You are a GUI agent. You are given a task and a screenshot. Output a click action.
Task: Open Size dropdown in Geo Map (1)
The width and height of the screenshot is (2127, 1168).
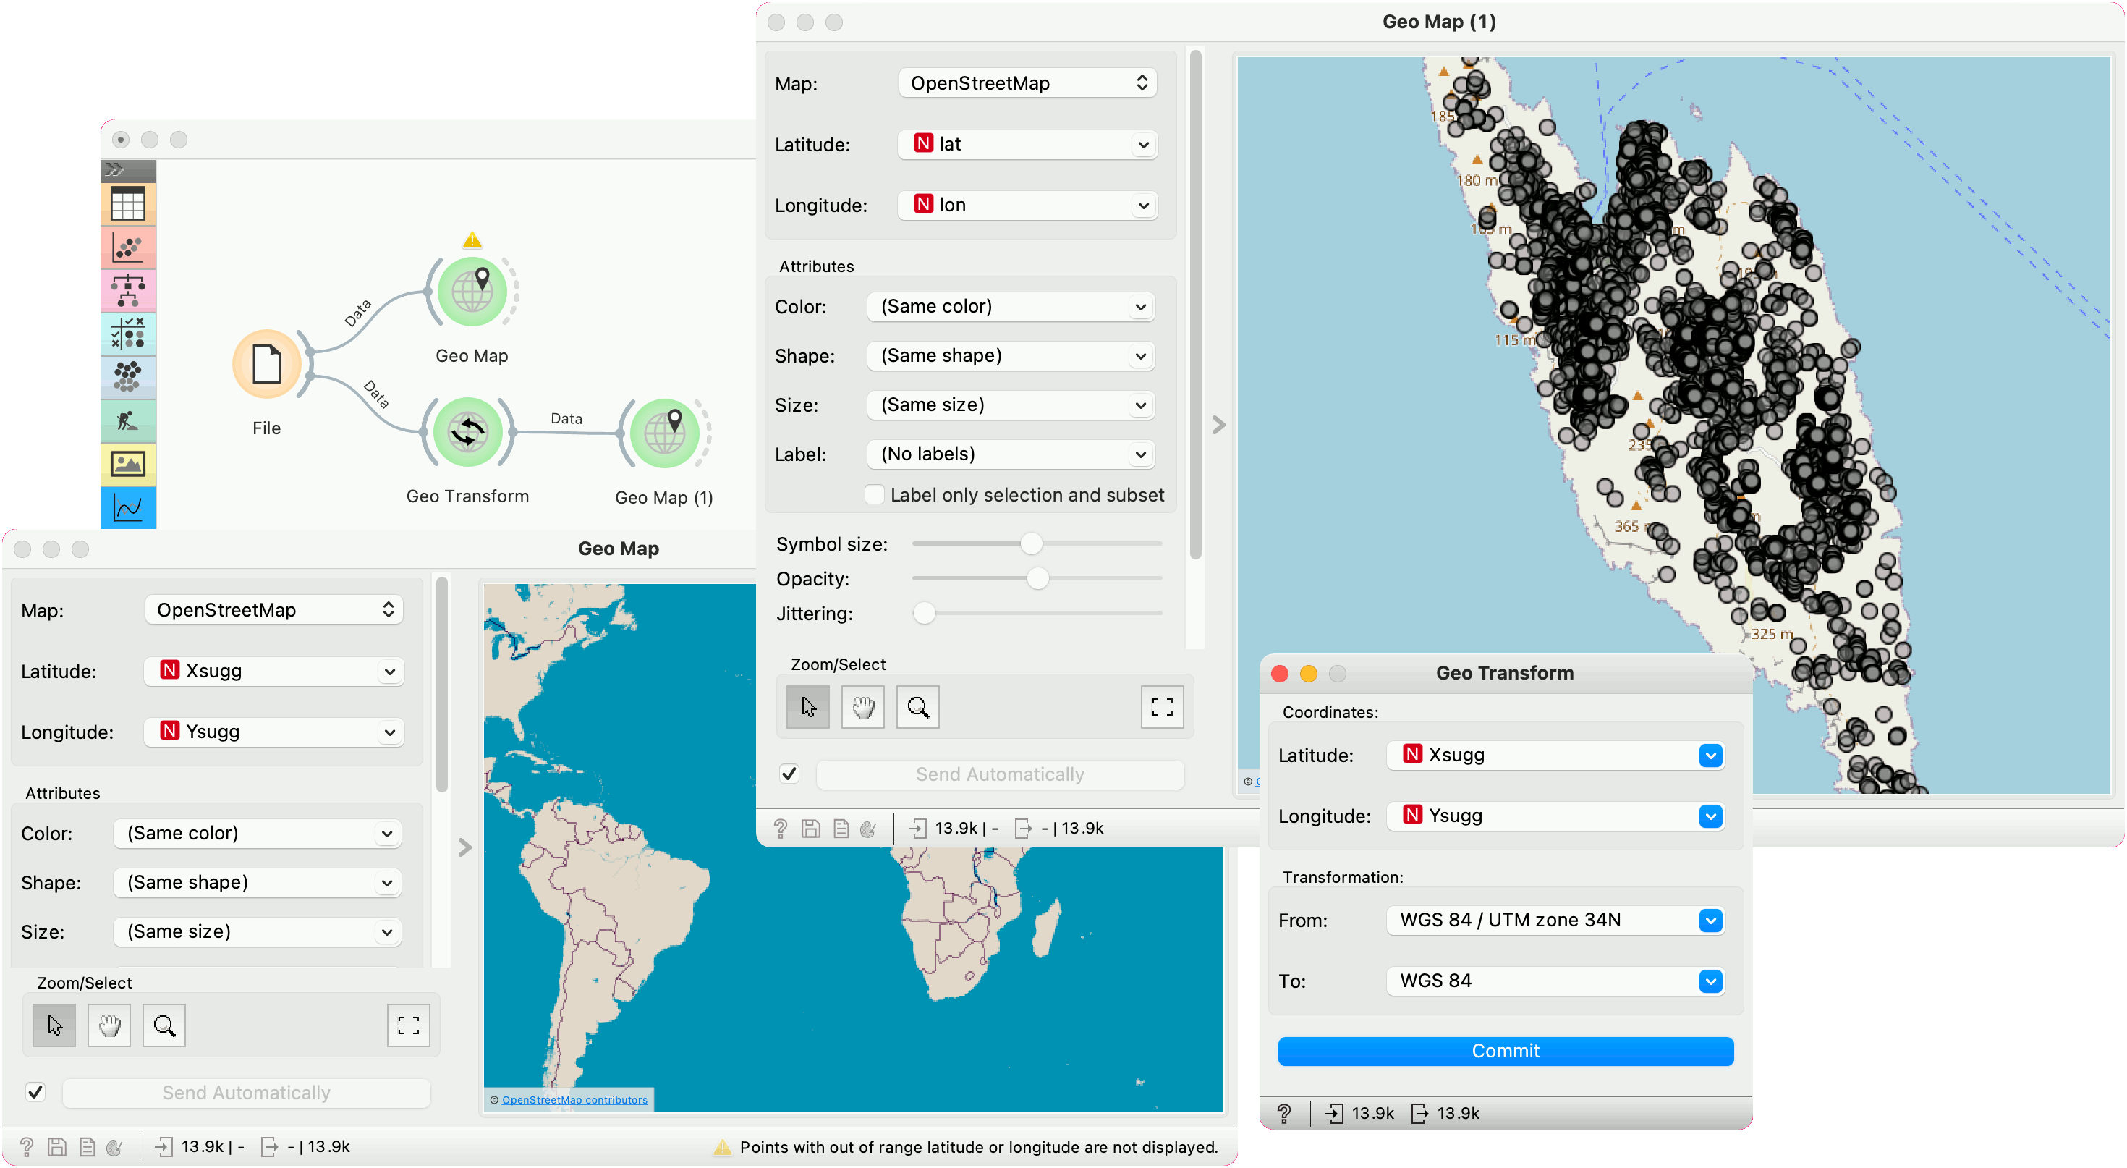pos(1011,405)
